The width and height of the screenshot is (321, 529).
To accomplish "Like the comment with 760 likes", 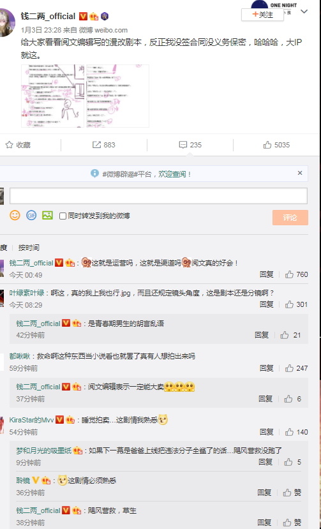I will click(x=289, y=274).
